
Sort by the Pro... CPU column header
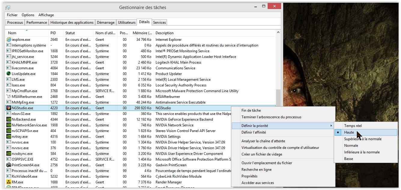(124, 33)
